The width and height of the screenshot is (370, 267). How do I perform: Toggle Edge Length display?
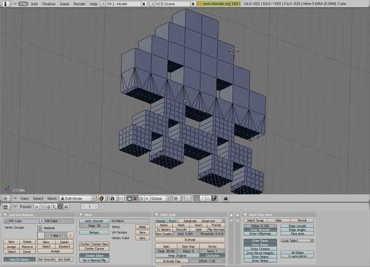point(297,226)
